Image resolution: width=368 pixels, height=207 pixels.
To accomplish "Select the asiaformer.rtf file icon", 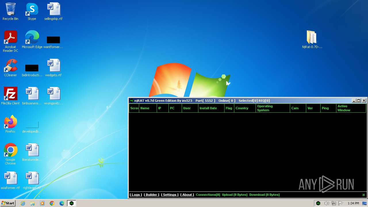I will [x=10, y=181].
